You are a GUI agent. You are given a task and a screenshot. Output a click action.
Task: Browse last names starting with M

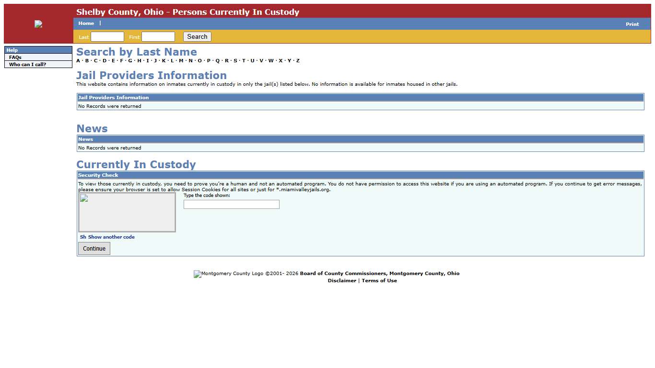[181, 61]
